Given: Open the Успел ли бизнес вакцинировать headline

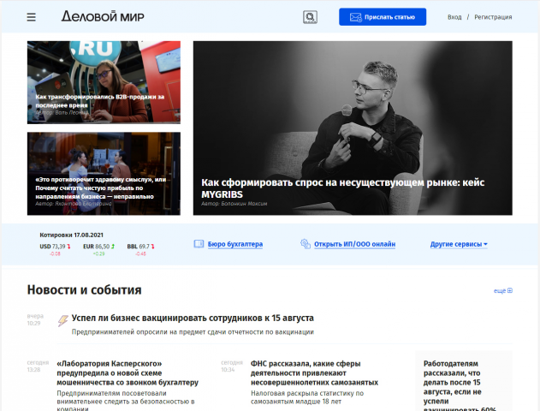Looking at the screenshot, I should pos(193,318).
